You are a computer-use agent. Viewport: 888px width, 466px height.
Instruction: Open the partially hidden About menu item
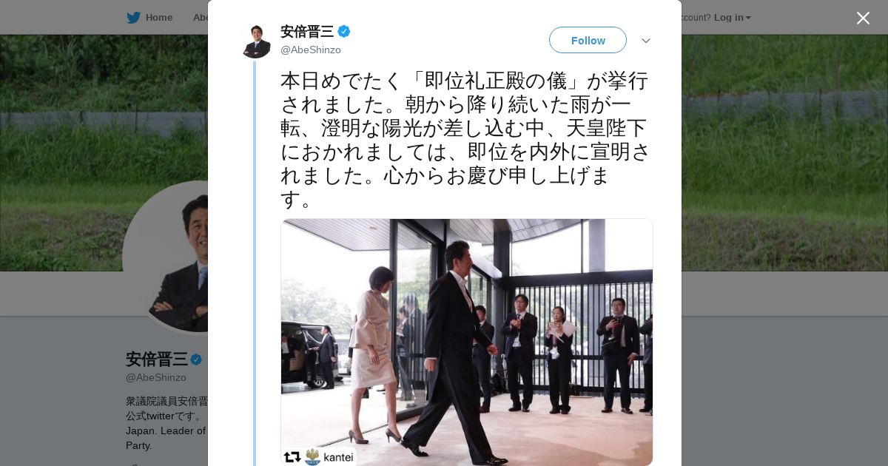pyautogui.click(x=201, y=17)
